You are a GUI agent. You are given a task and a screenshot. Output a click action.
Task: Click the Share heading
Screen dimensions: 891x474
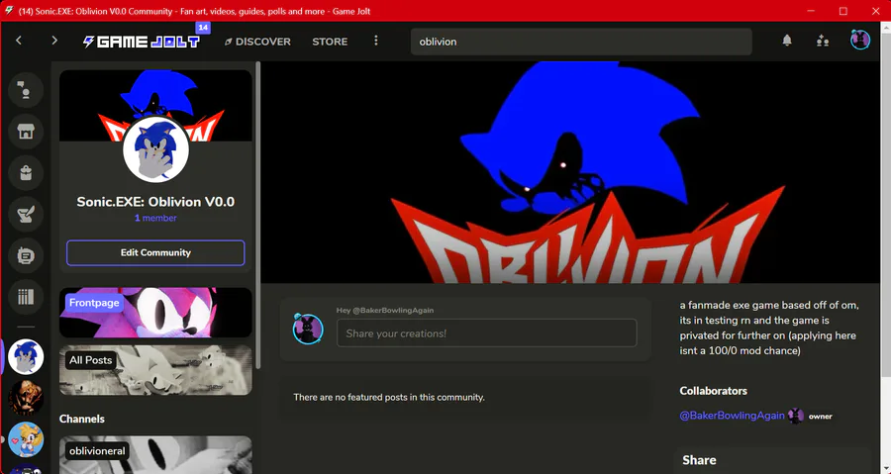pos(699,460)
